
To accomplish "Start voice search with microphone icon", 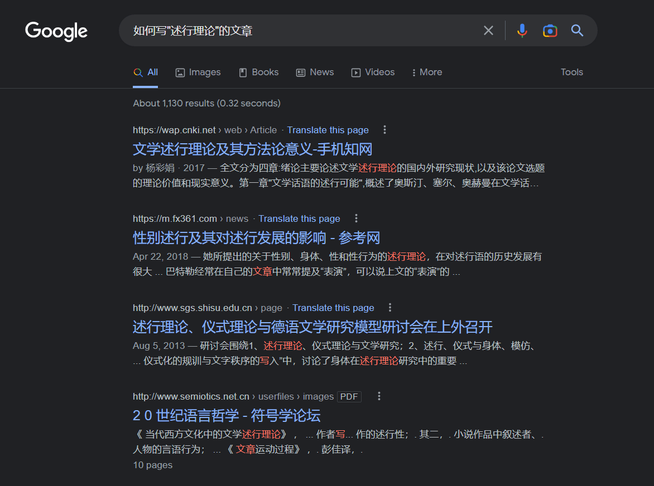I will [x=522, y=31].
